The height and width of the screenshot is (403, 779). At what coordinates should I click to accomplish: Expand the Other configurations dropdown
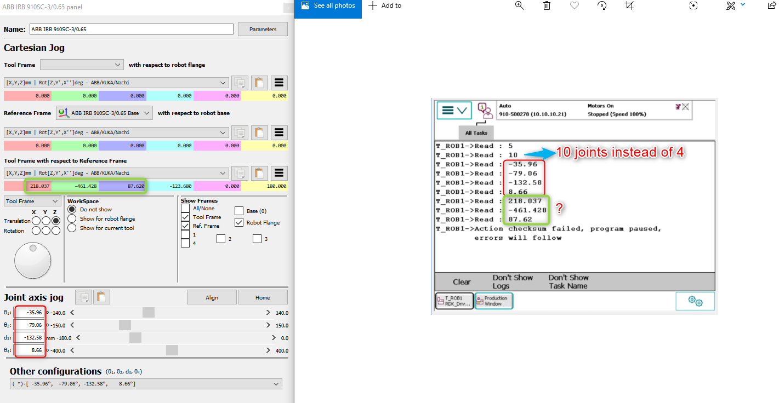(146, 384)
